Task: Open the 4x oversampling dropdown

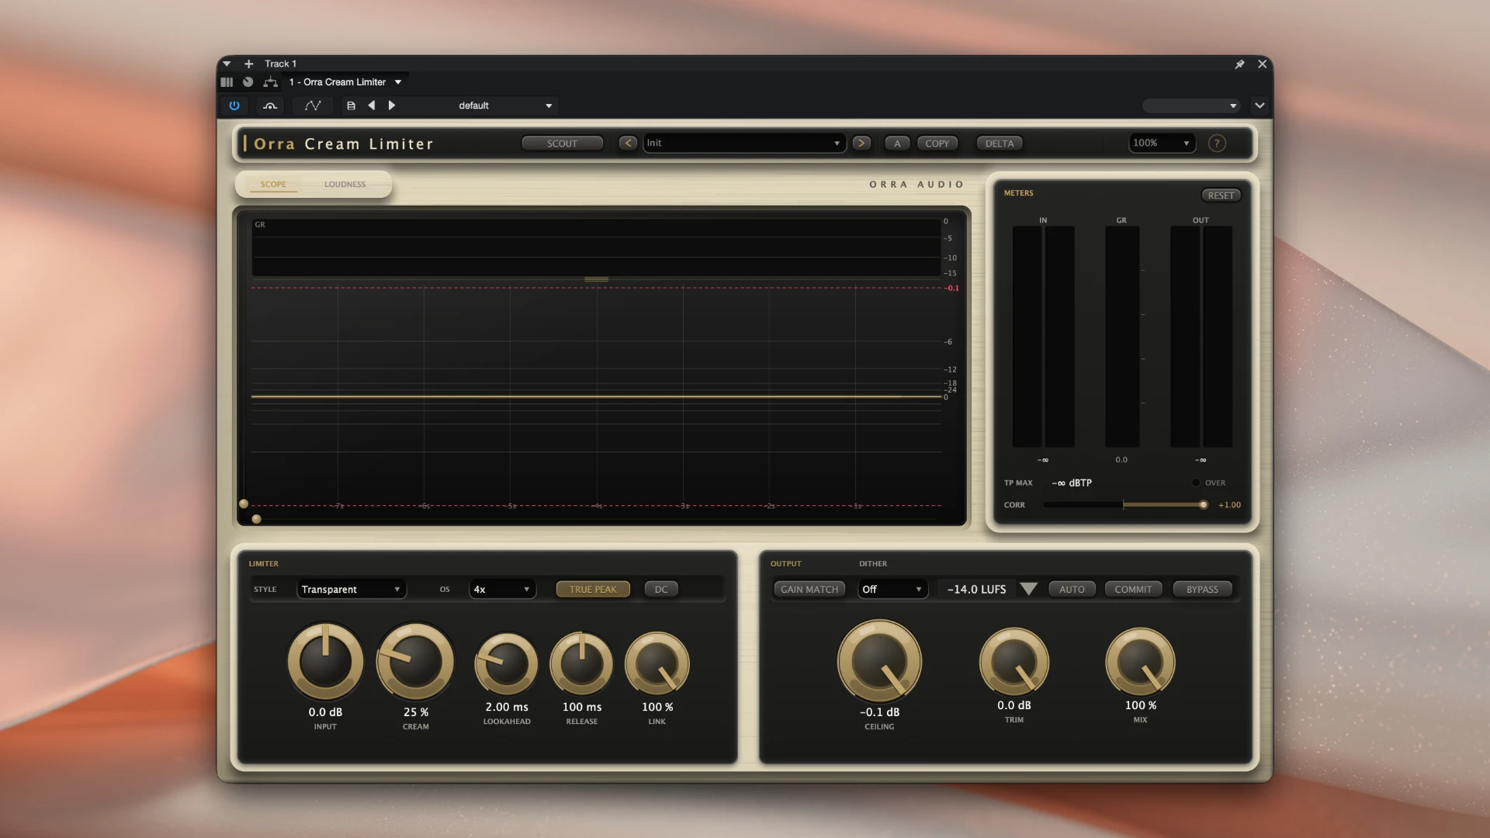Action: (502, 590)
